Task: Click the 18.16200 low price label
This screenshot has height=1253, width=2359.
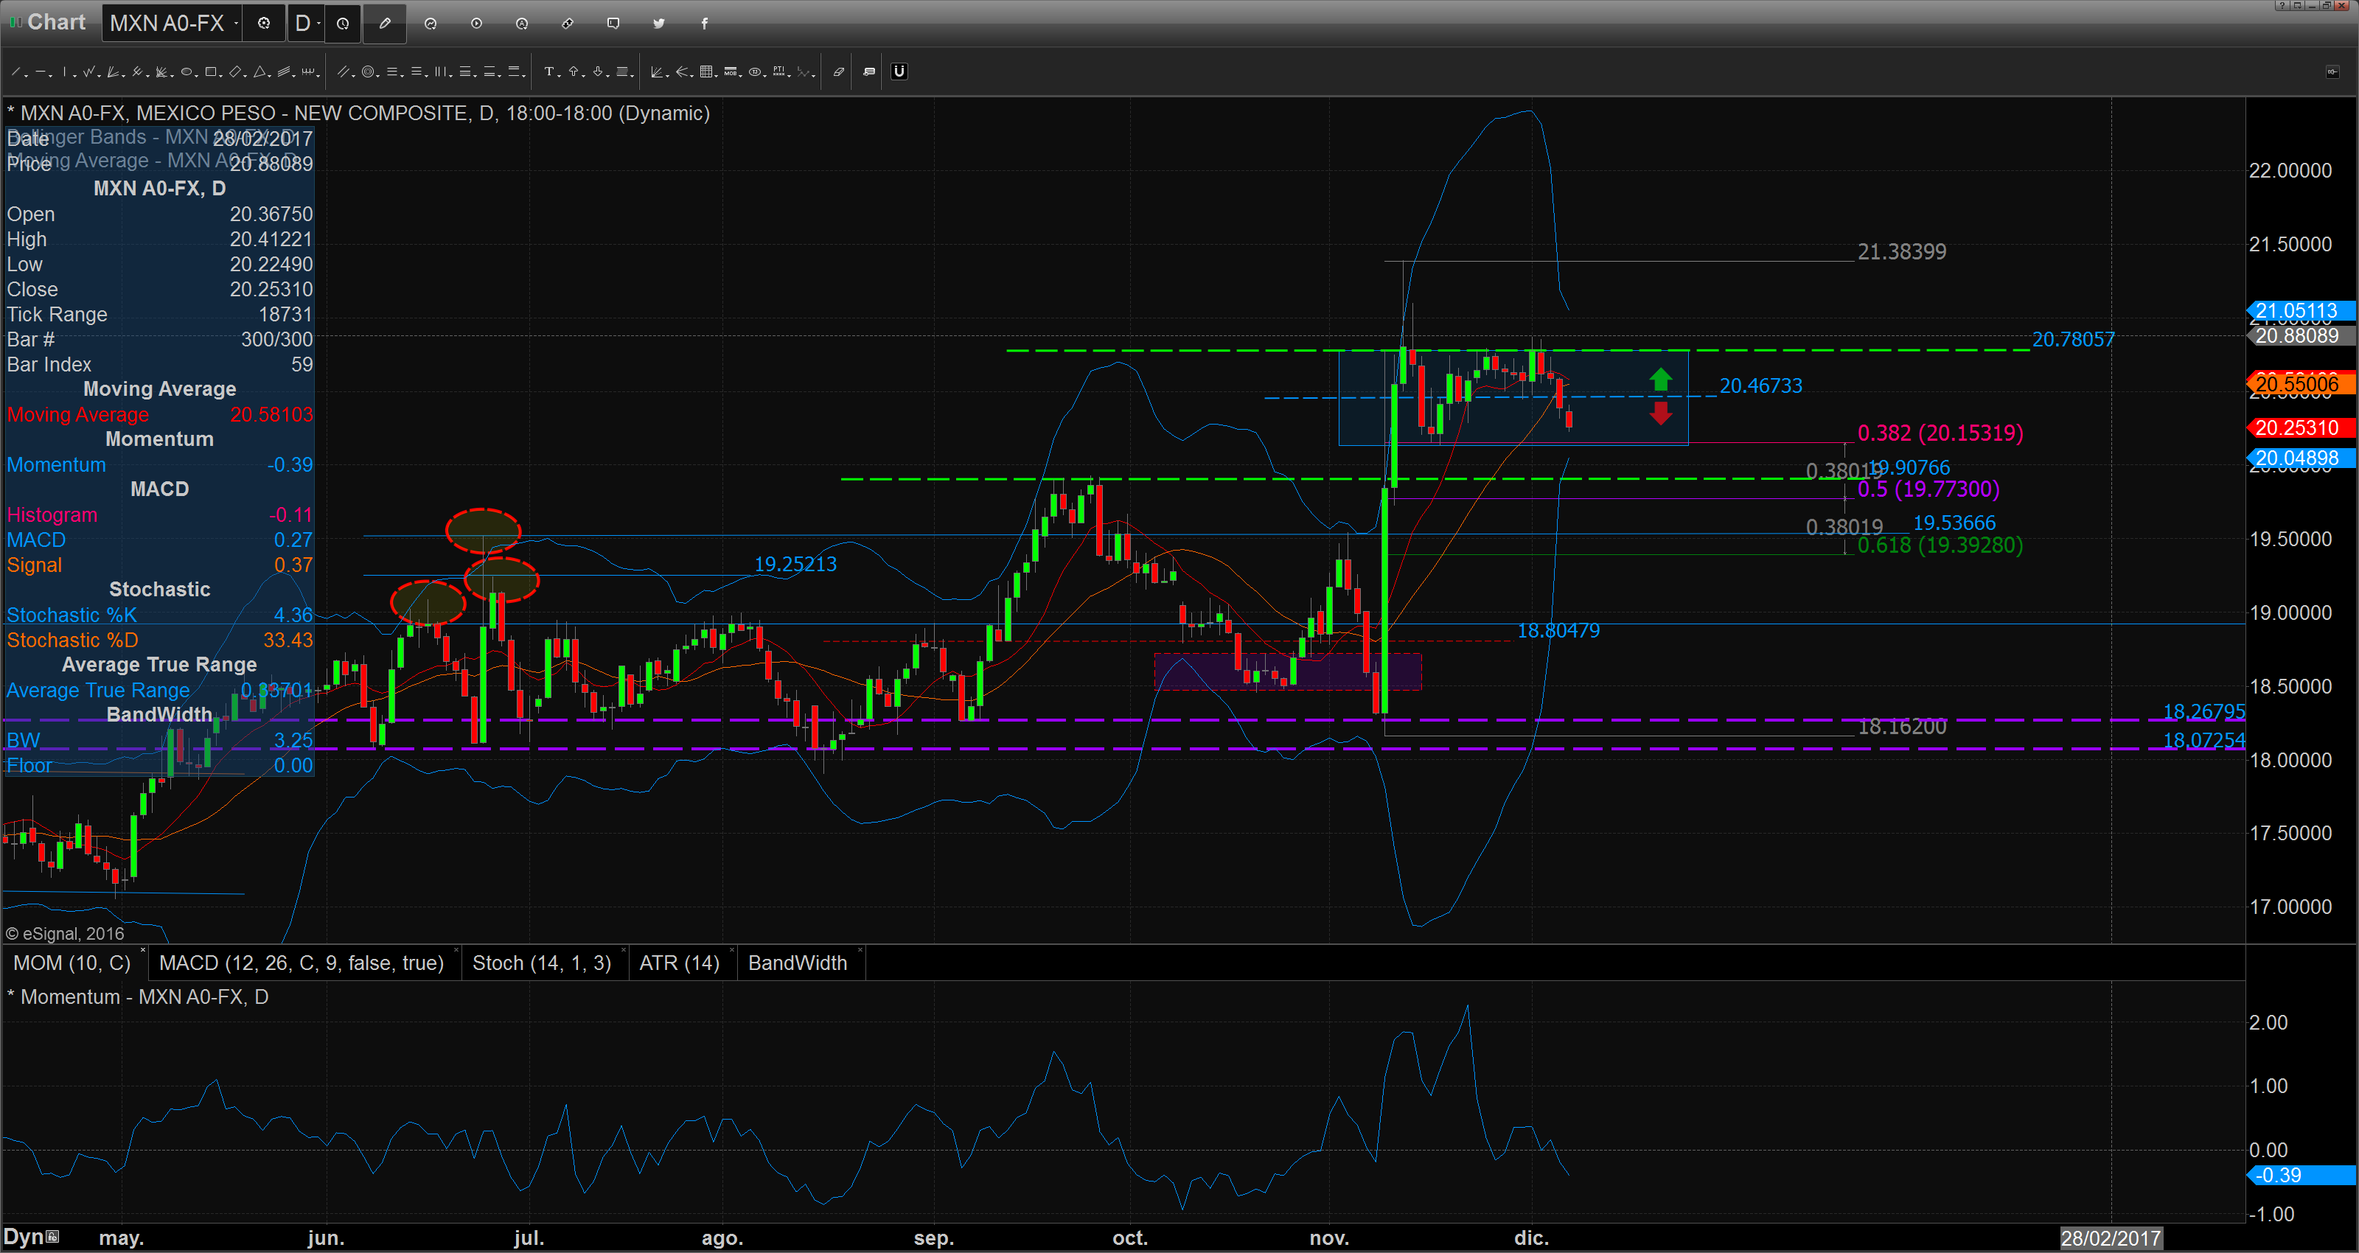Action: click(1902, 726)
